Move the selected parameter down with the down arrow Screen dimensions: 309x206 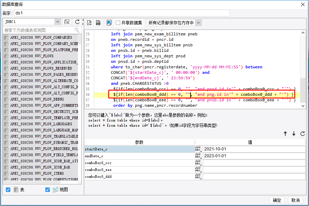click(294, 134)
